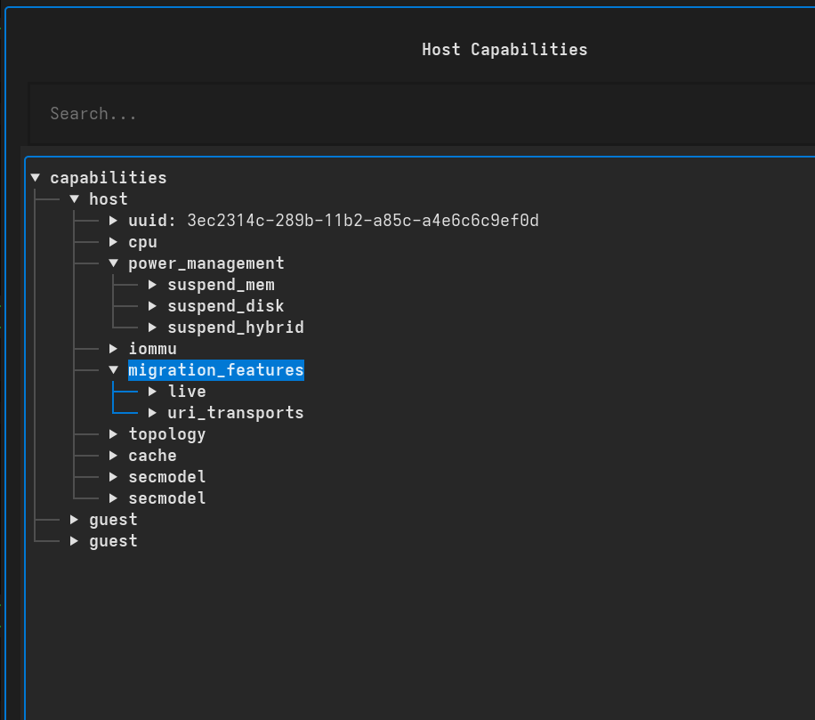This screenshot has height=720, width=815.
Task: Expand the suspend_mem node
Action: click(152, 284)
